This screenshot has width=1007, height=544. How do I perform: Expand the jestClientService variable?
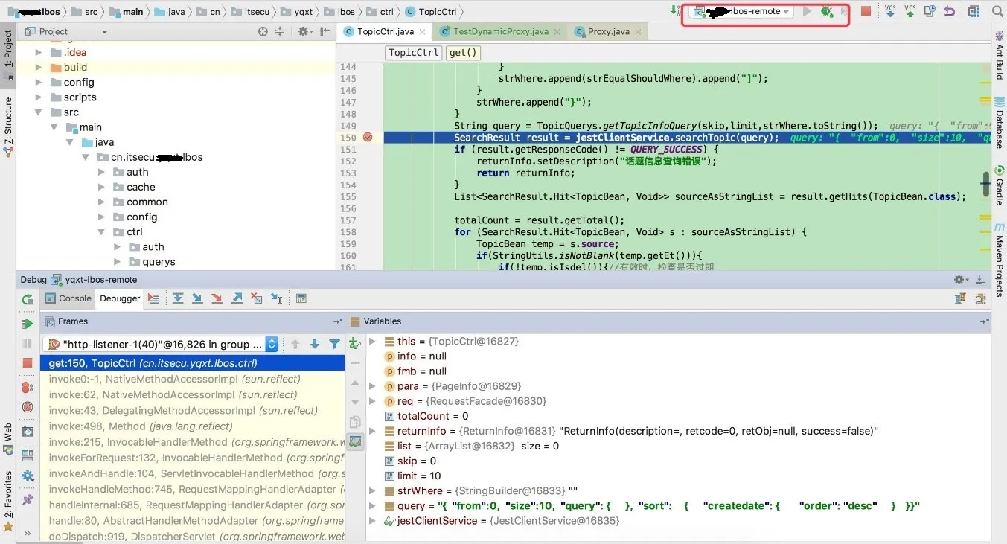click(x=373, y=521)
